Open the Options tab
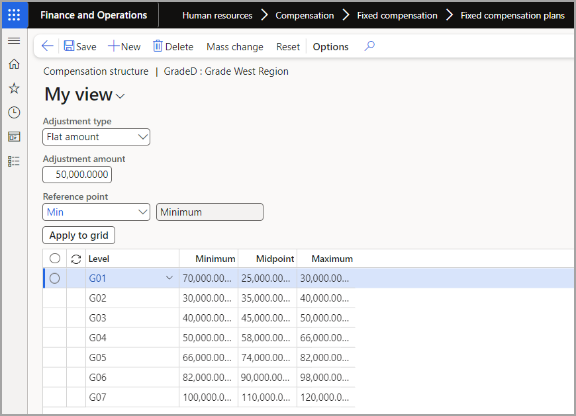This screenshot has width=576, height=416. 330,46
